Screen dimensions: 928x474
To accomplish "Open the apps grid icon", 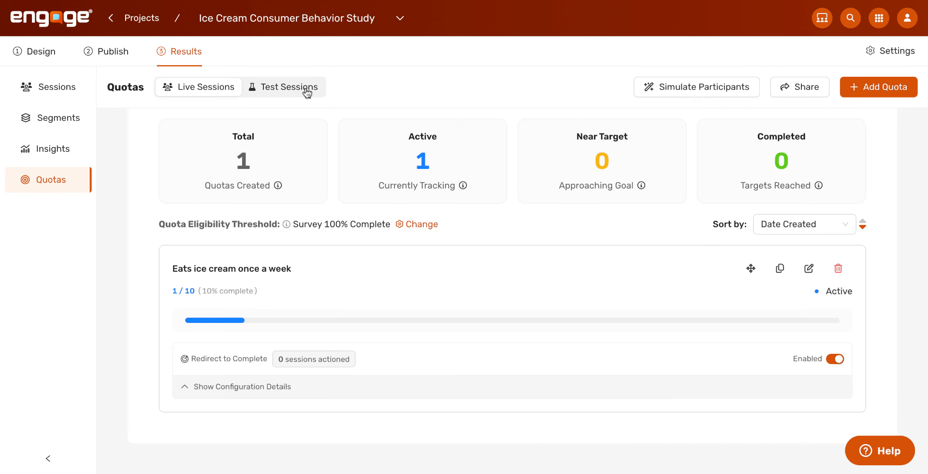I will pos(879,18).
